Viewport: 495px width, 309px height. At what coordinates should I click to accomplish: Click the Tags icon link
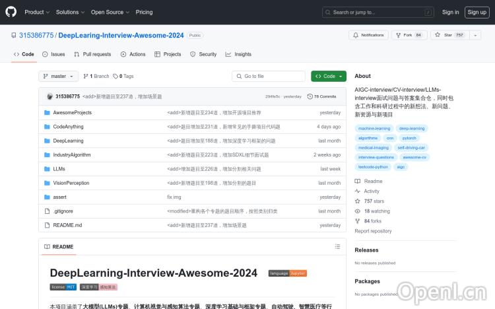tap(123, 77)
